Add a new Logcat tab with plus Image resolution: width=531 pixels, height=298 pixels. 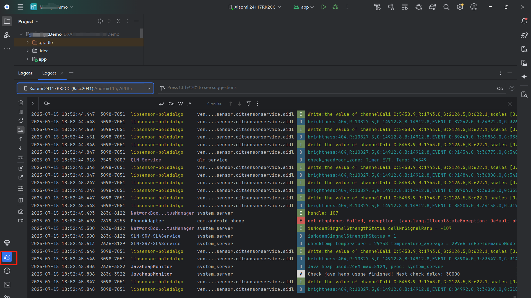point(71,73)
